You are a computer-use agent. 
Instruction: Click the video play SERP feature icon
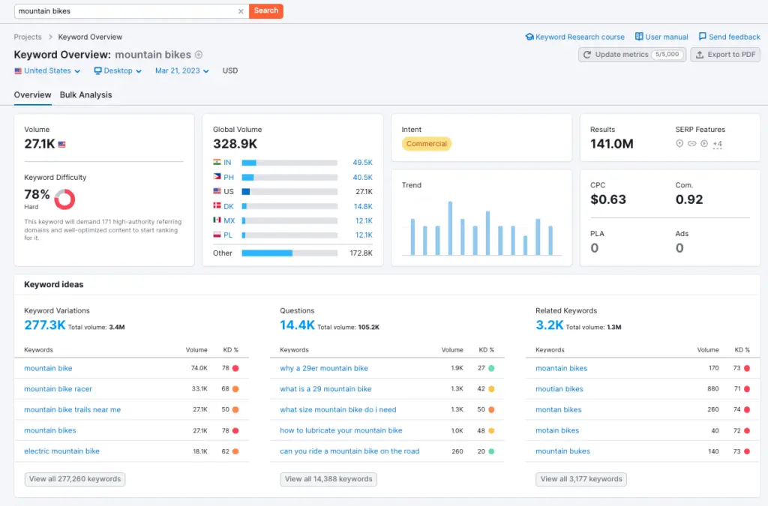click(x=703, y=144)
